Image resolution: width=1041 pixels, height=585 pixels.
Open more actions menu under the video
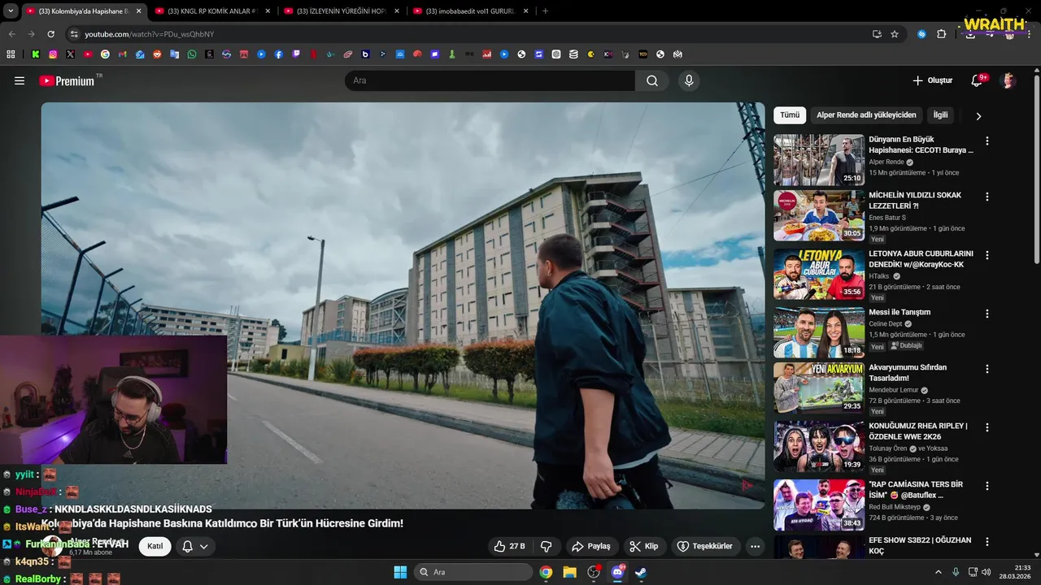755,546
